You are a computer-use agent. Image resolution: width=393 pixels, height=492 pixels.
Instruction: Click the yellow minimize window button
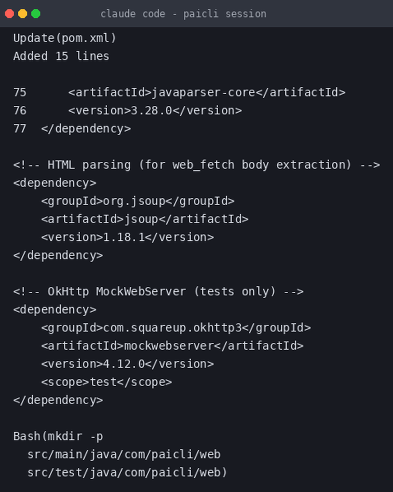coord(23,14)
